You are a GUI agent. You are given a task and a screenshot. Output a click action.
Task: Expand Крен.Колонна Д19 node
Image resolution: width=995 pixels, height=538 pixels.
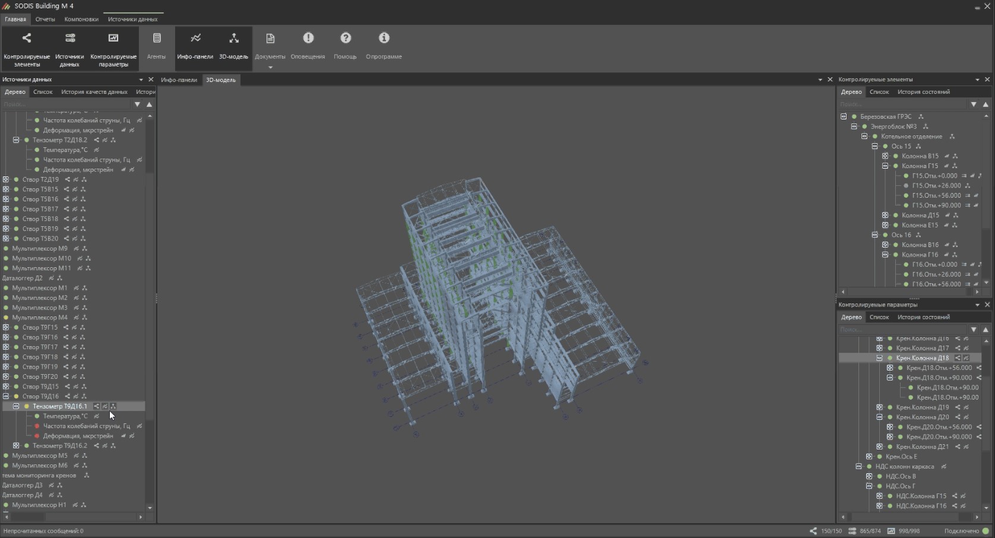[x=879, y=407]
